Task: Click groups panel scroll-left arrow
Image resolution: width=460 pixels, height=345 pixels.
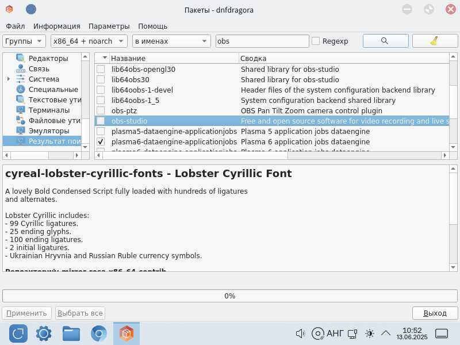Action: point(6,155)
